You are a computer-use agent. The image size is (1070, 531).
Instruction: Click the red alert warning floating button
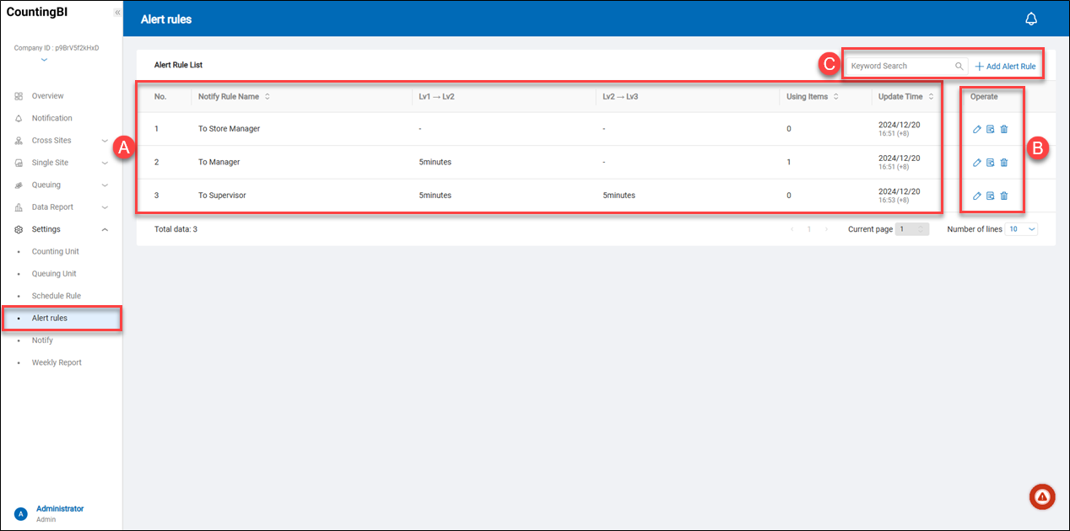coord(1042,497)
